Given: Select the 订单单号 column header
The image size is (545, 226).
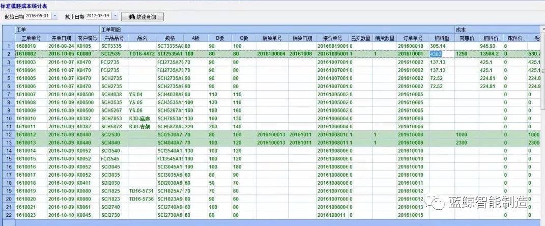Looking at the screenshot, I should 412,38.
